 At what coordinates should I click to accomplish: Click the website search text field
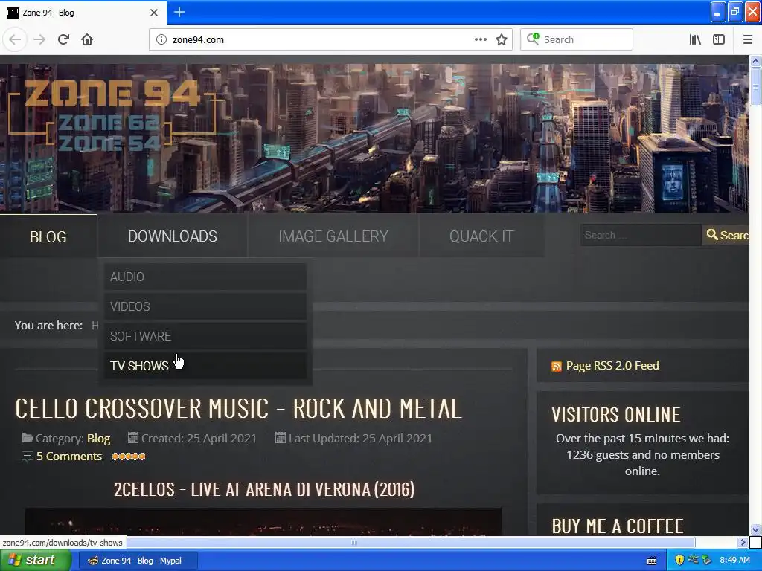click(x=641, y=235)
